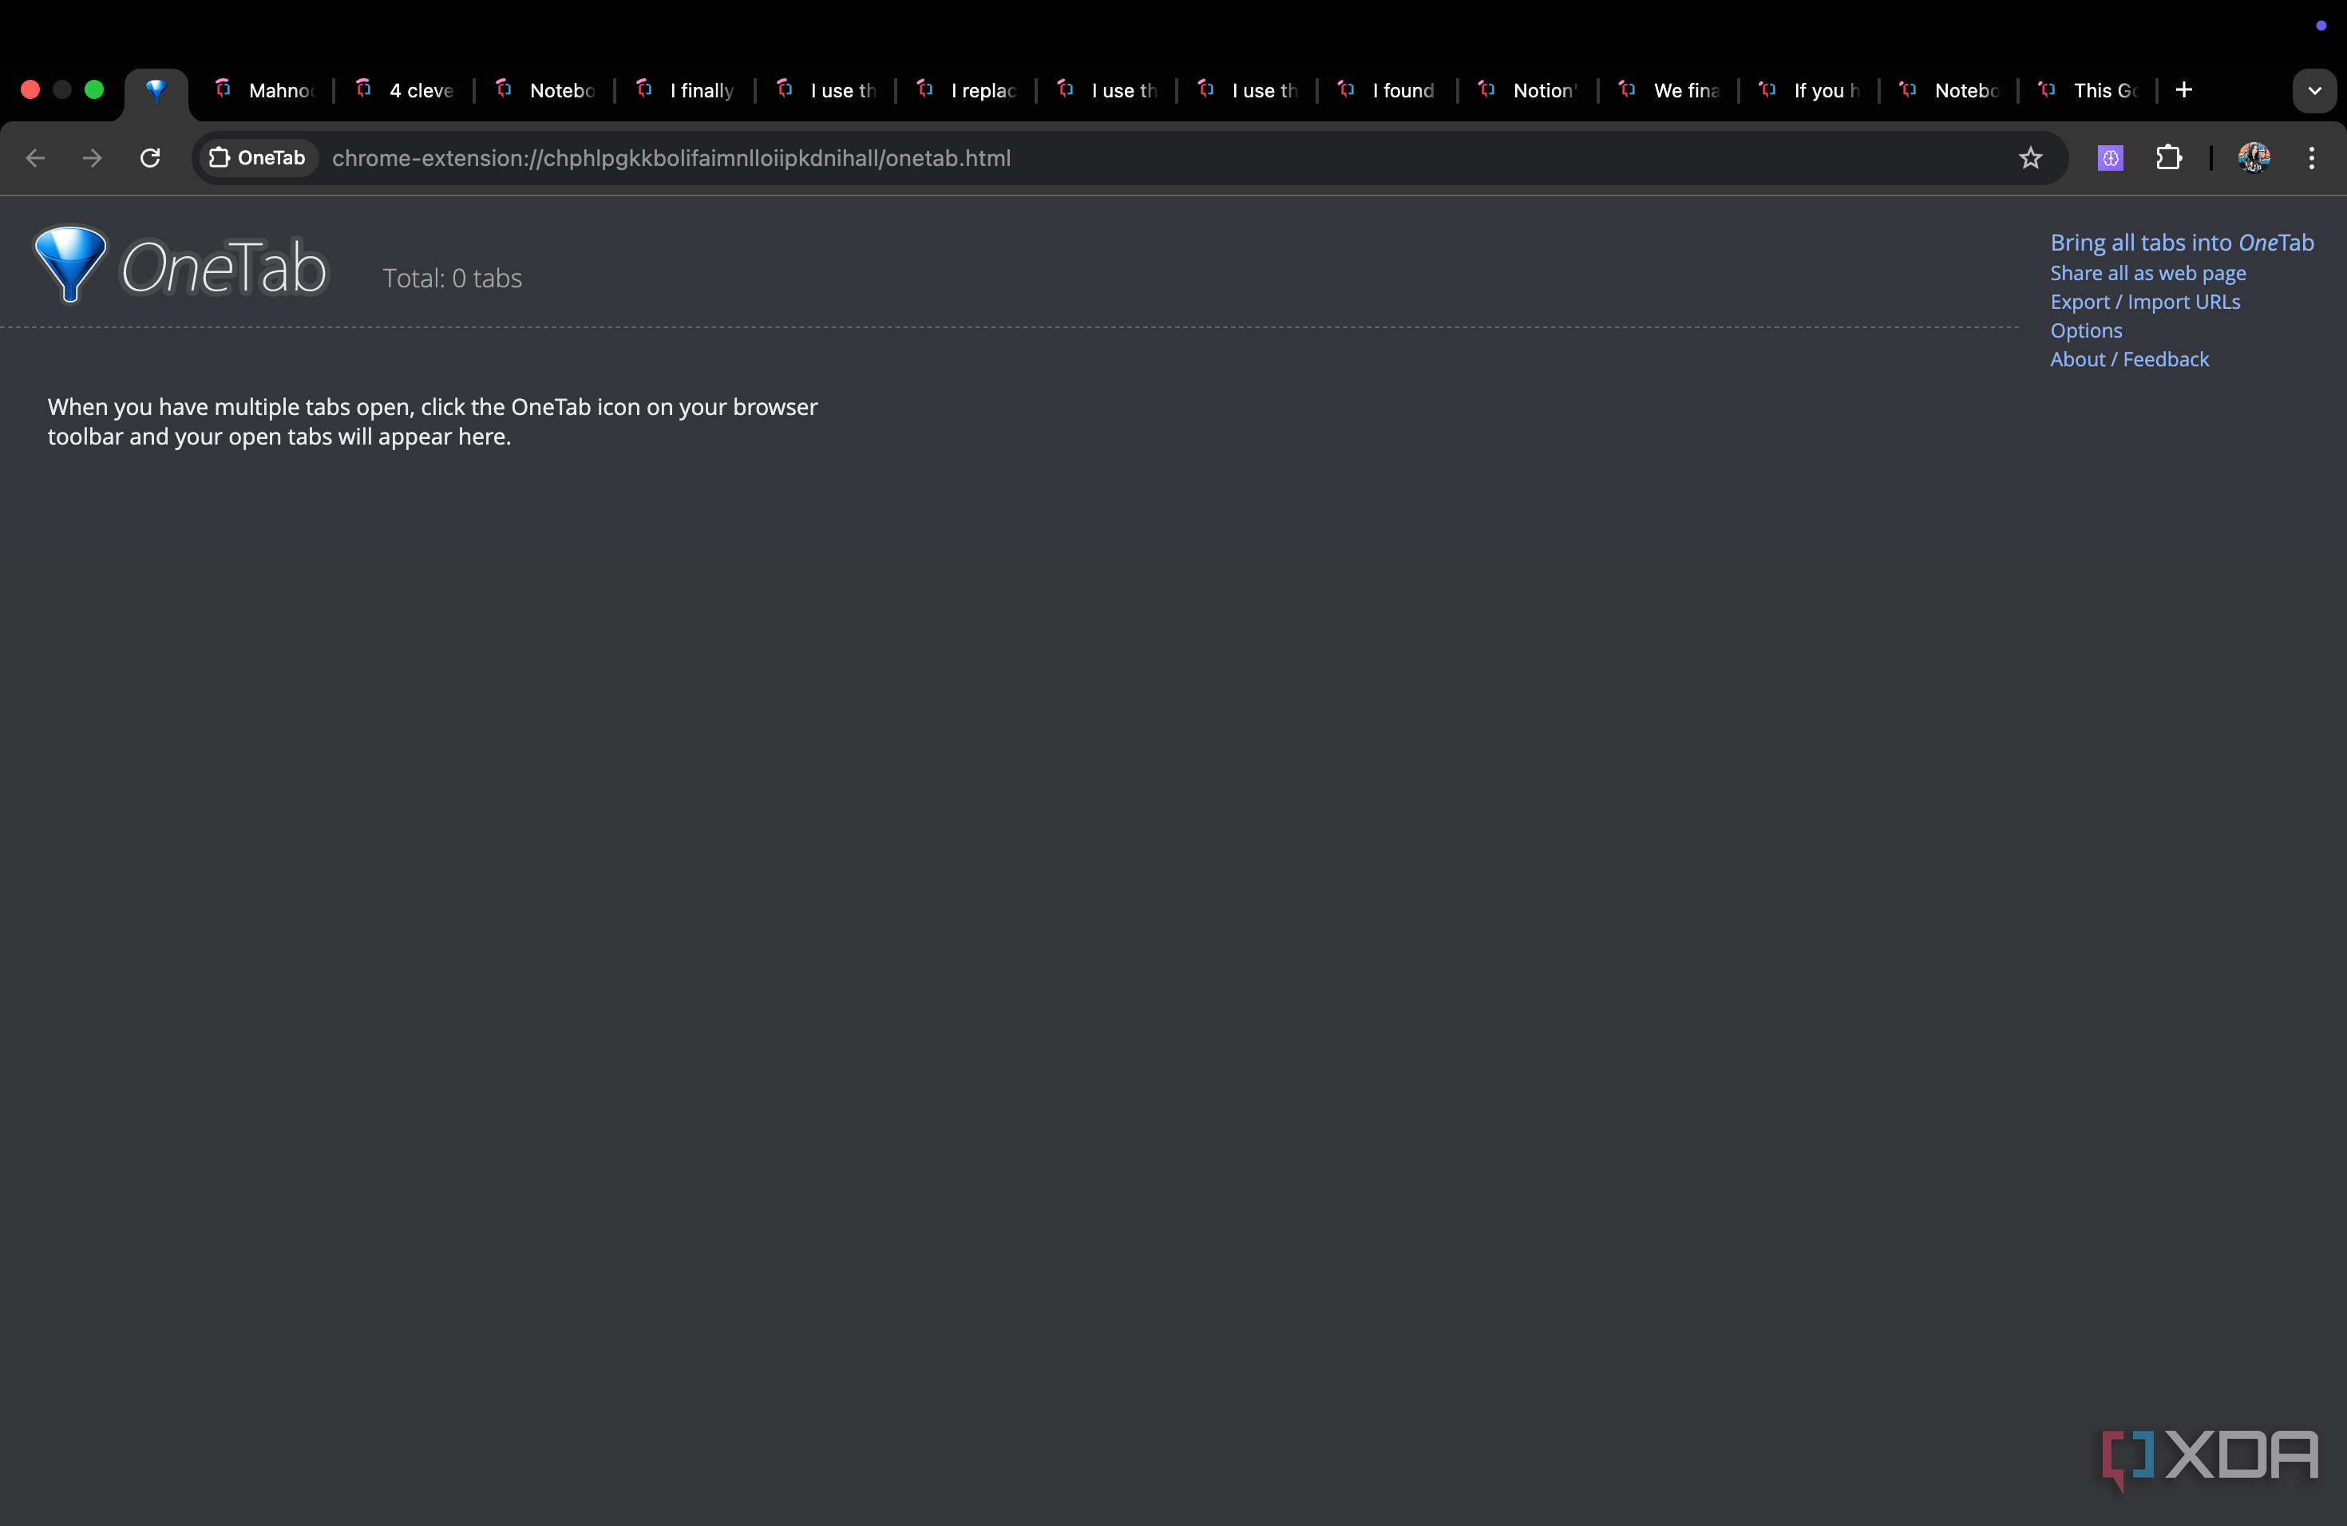
Task: Open OneTab 'Options' link
Action: tap(2086, 330)
